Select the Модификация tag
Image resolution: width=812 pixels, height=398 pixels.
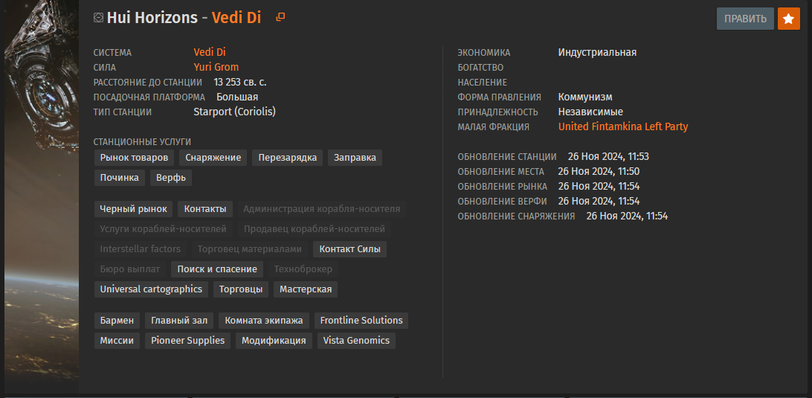click(x=274, y=341)
